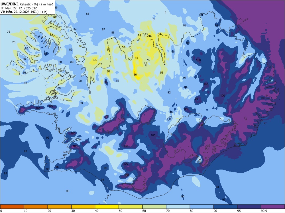The image size is (285, 213).
Task: Click the '70' legend tick label
Action: tap(168, 211)
